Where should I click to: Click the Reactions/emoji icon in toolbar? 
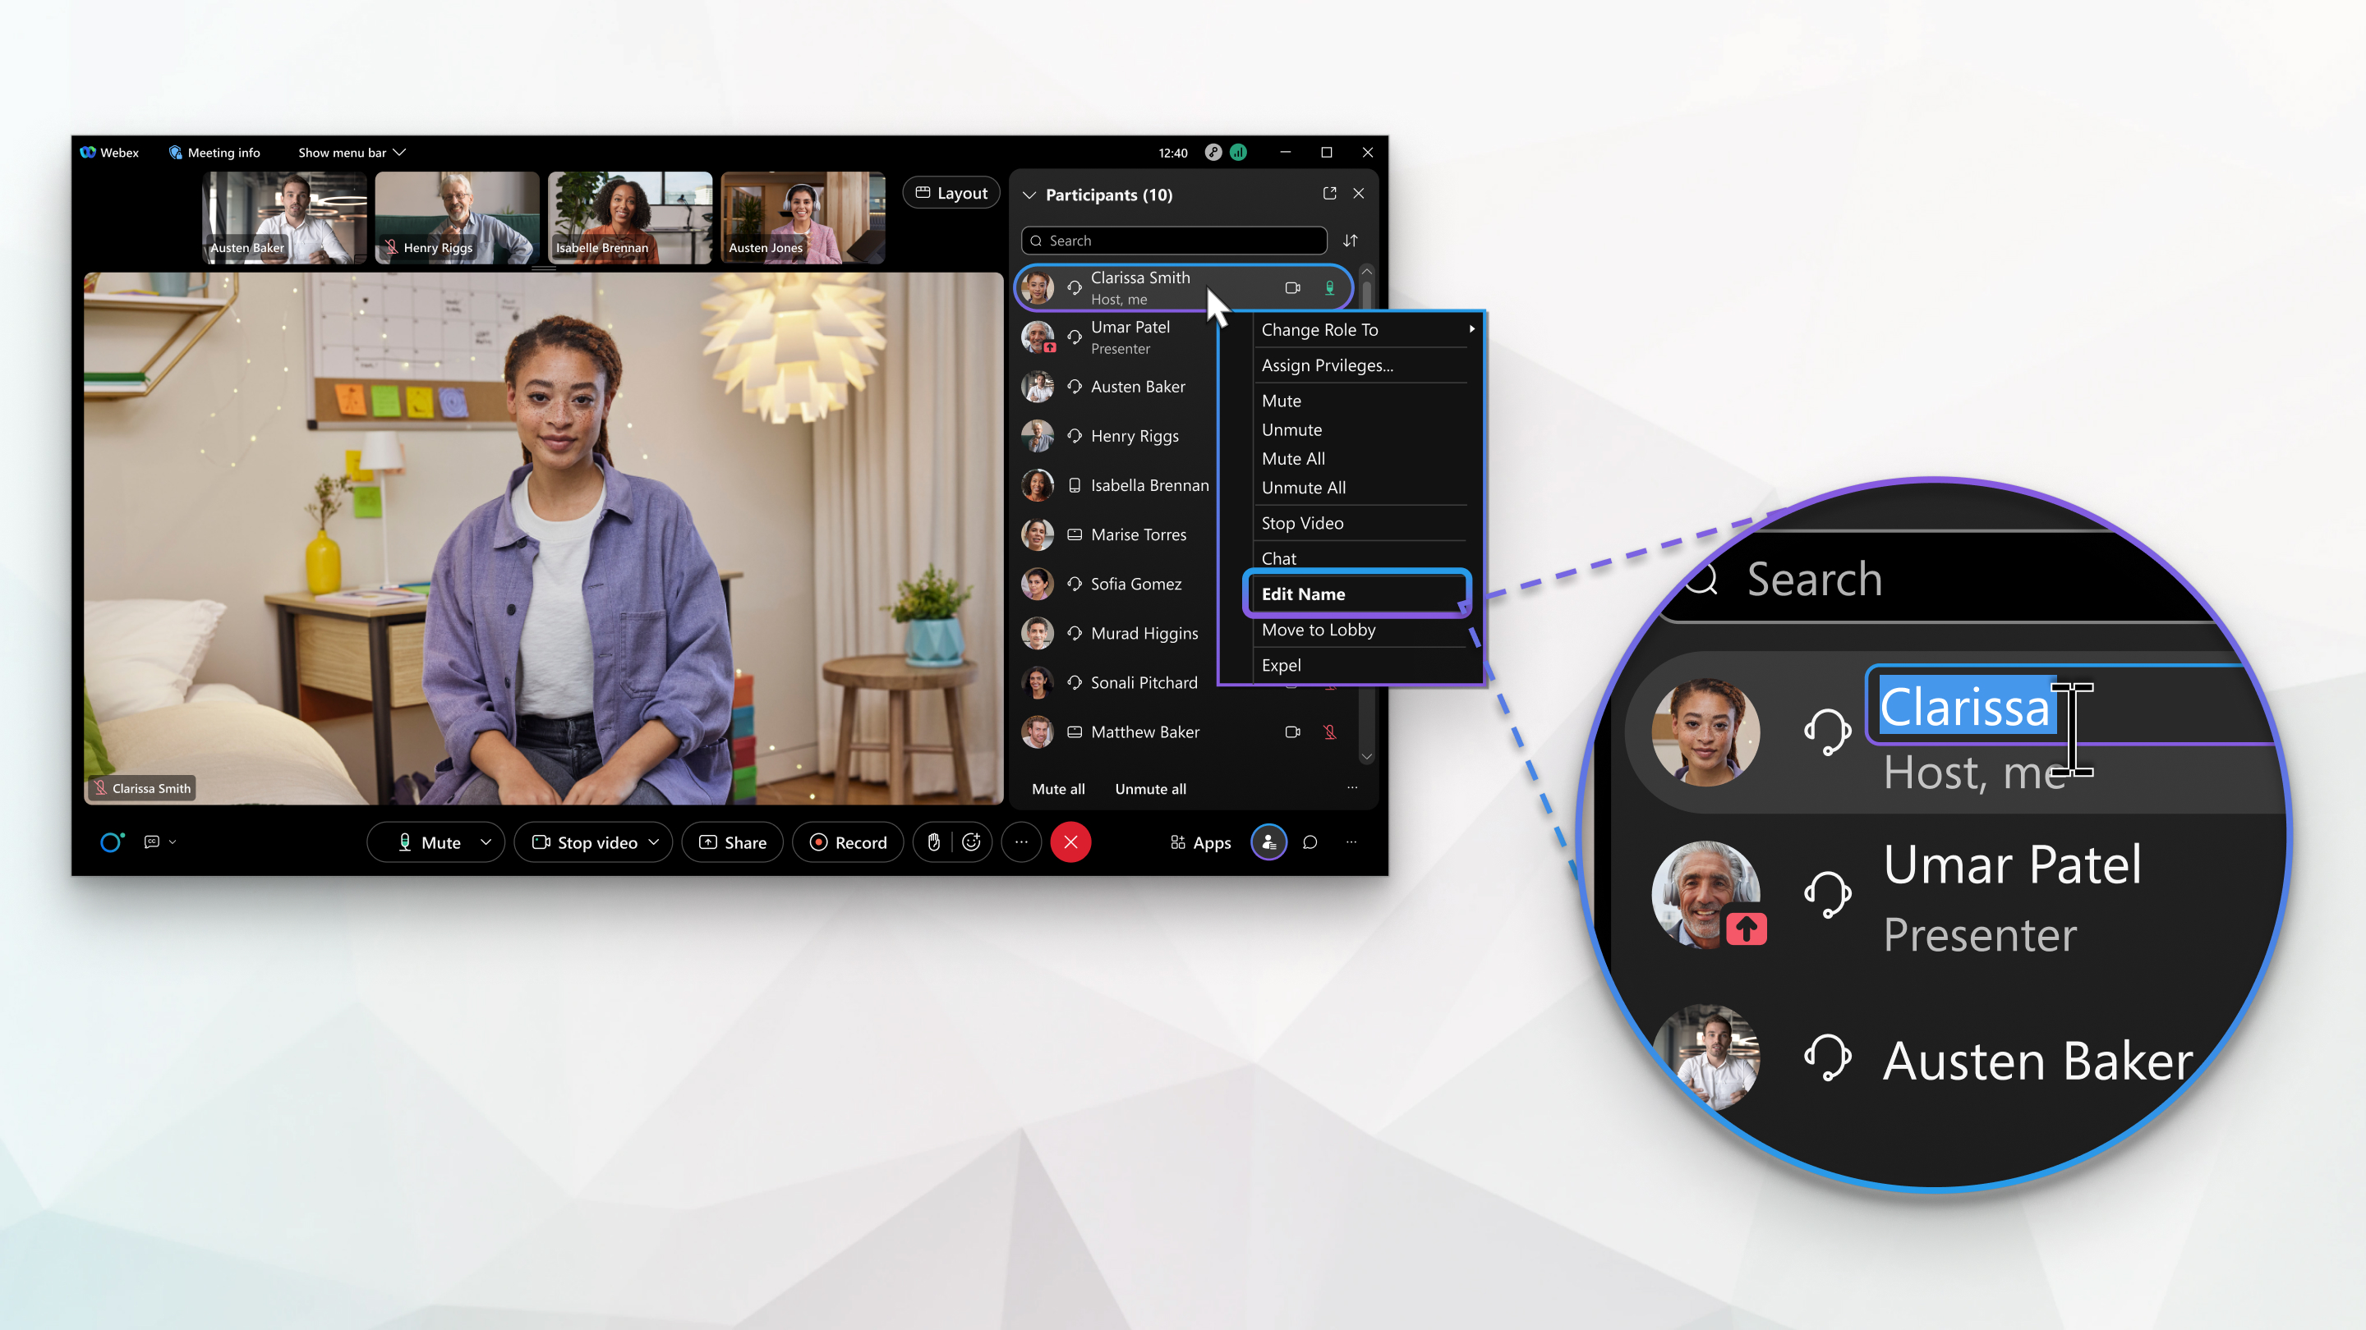tap(970, 842)
